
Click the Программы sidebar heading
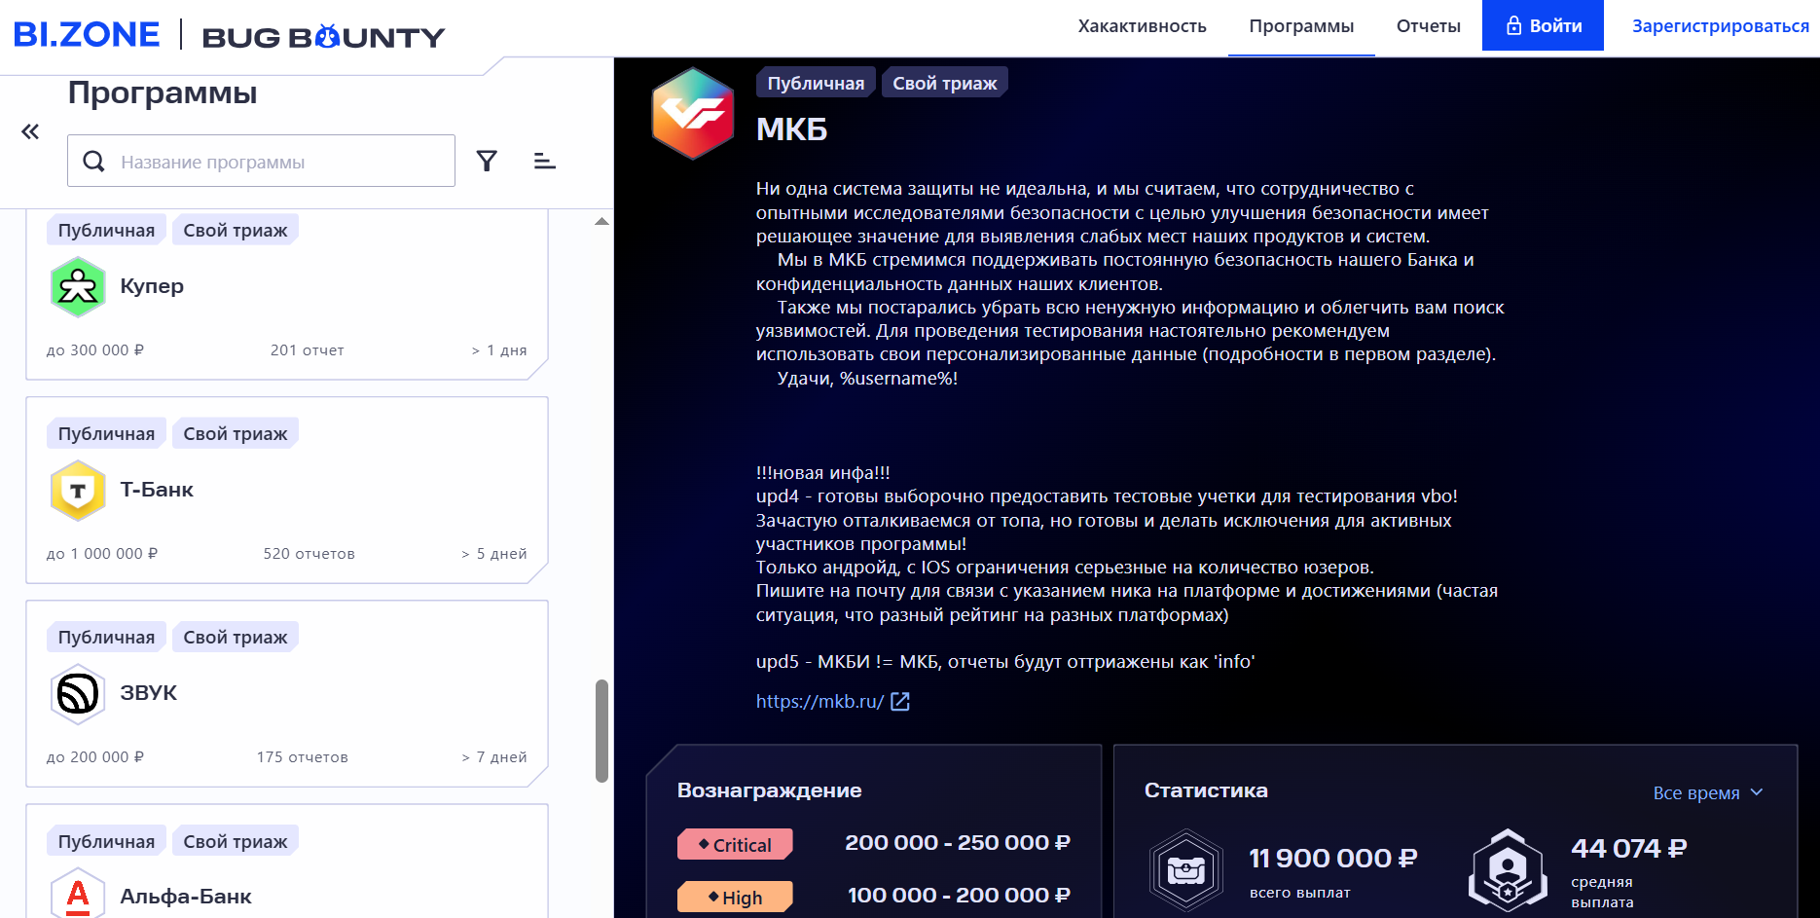tap(163, 93)
